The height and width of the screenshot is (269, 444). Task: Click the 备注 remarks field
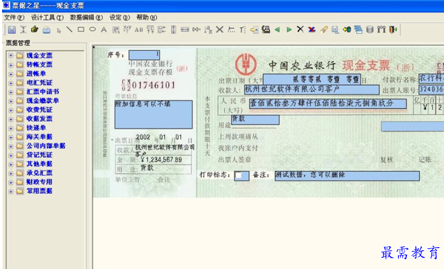tap(347, 176)
